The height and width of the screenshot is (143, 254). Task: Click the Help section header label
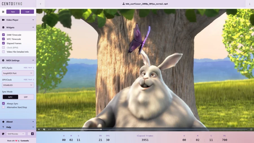8,127
